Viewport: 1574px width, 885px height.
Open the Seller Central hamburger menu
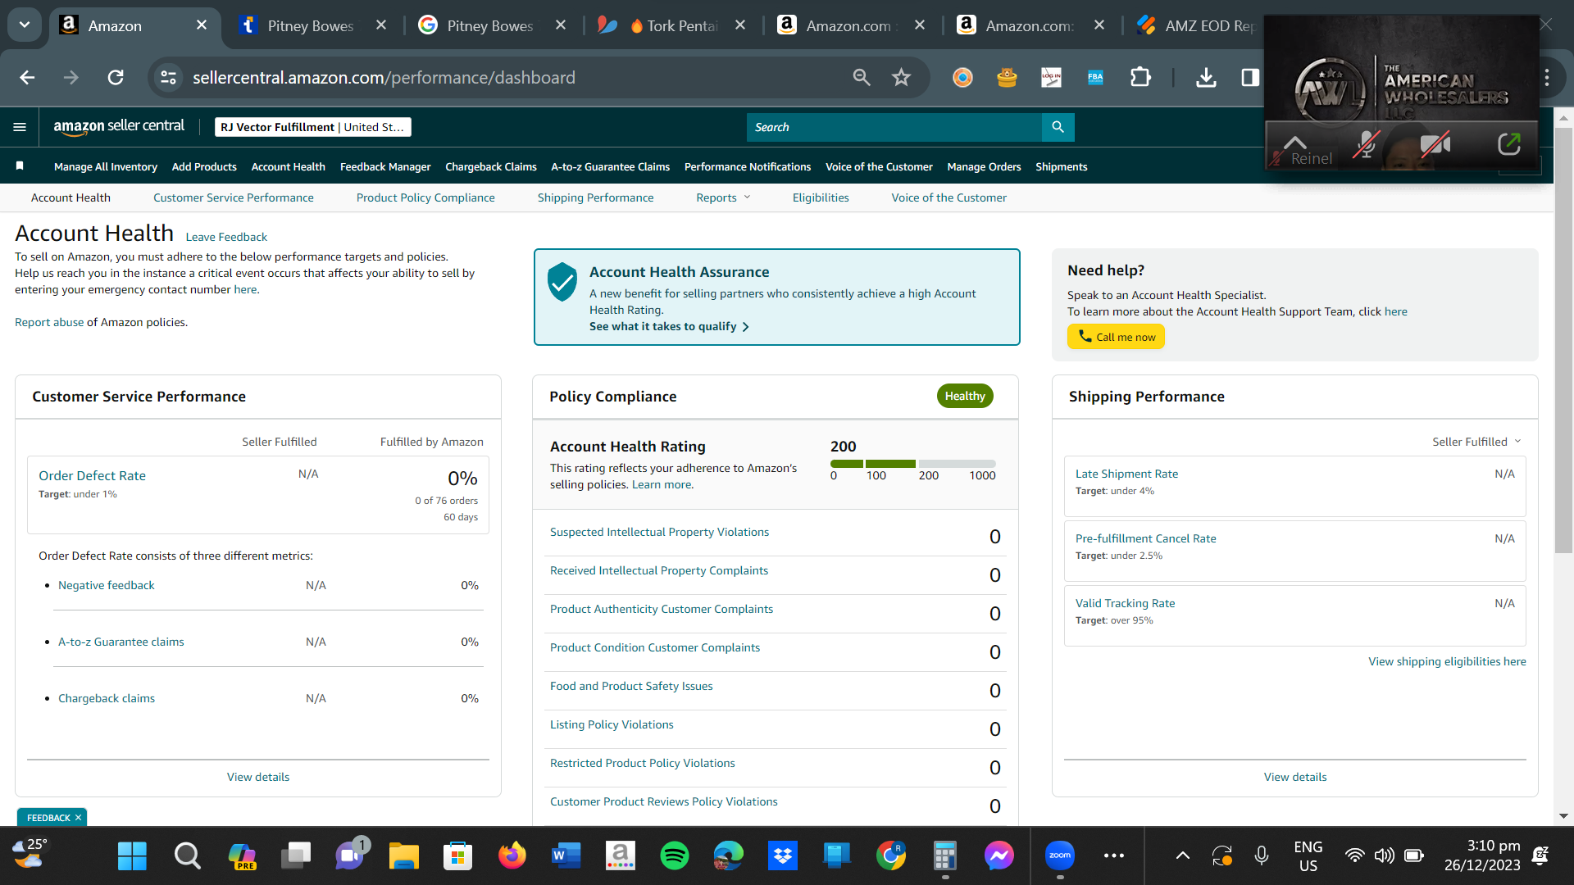tap(20, 127)
